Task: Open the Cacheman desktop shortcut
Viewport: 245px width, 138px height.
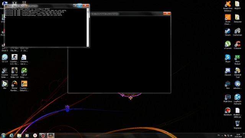Action: point(237,32)
